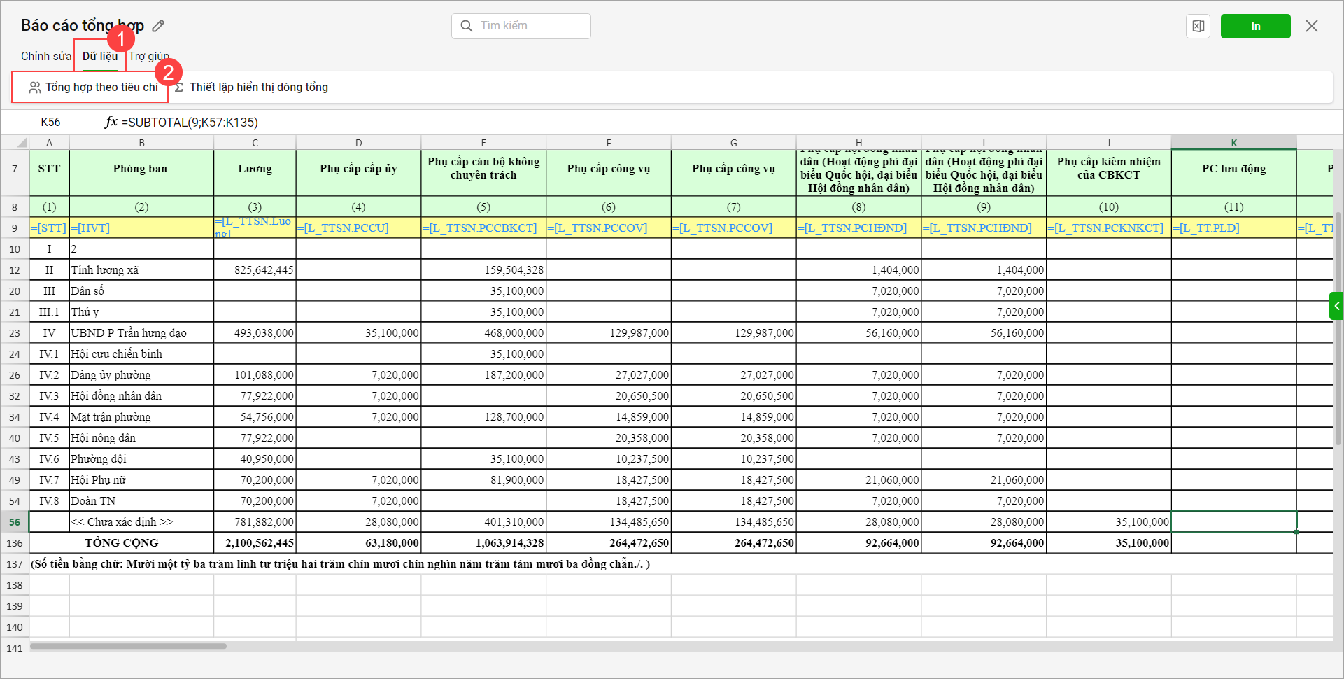Select column K header

pos(1233,143)
